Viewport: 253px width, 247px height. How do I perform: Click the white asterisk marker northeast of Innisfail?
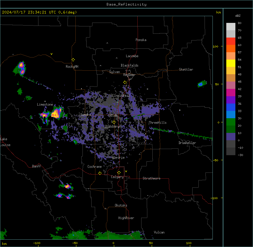[147, 89]
